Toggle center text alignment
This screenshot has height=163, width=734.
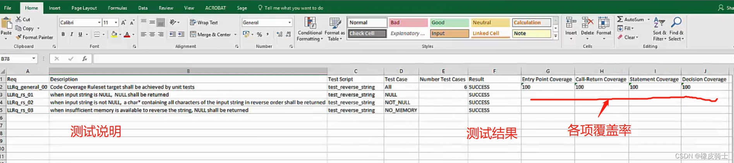[152, 34]
